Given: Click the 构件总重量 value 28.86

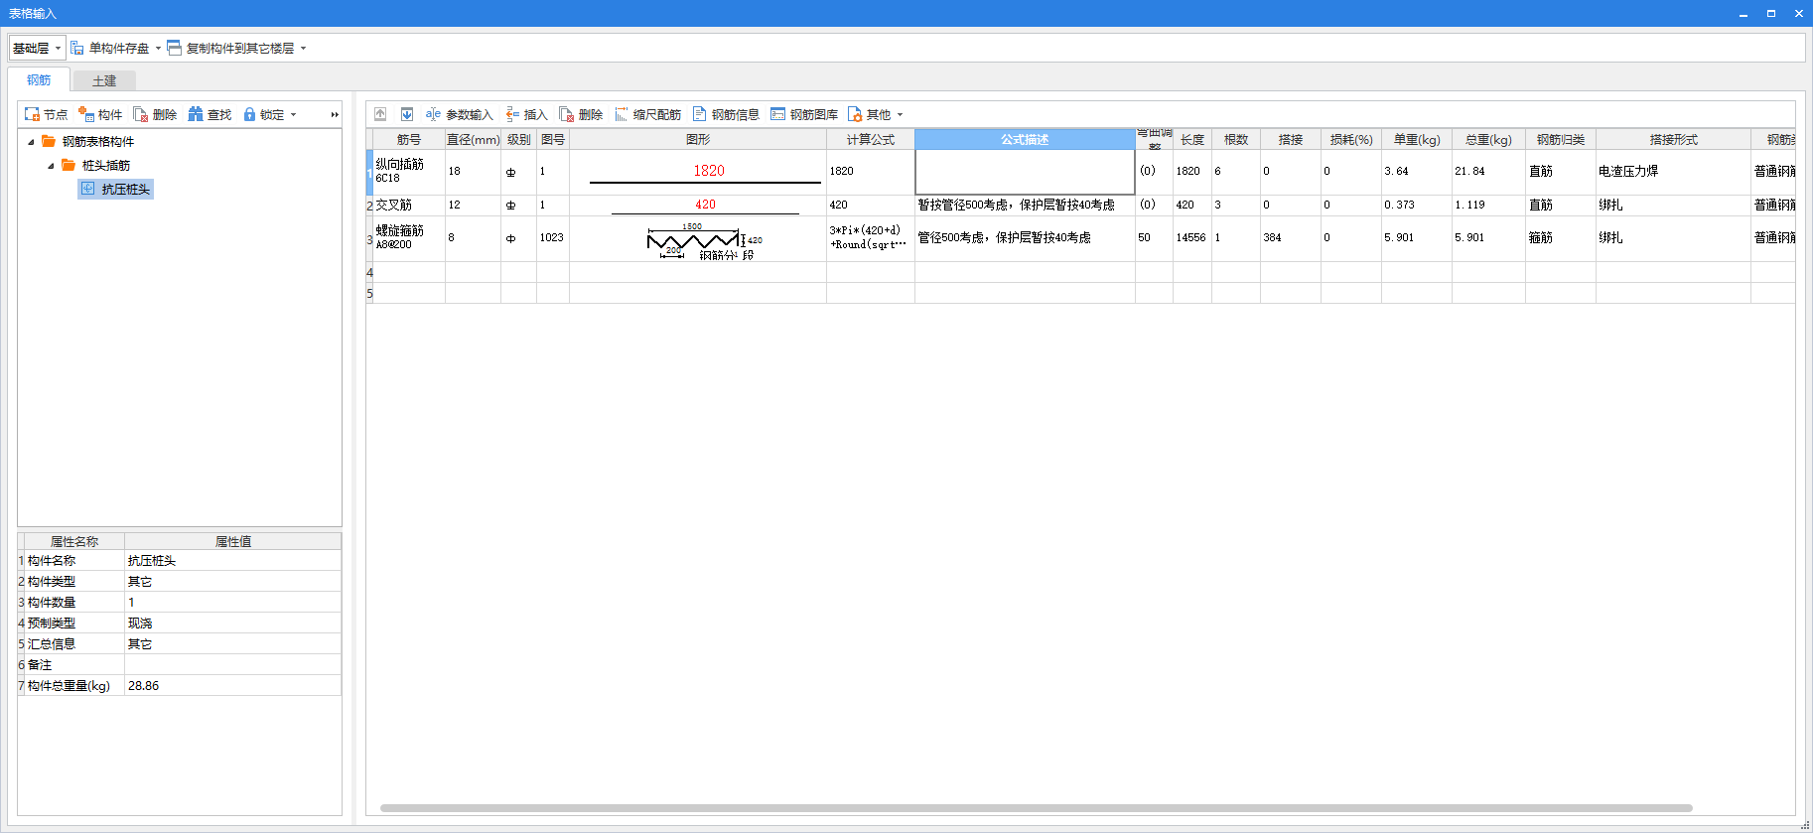Looking at the screenshot, I should [x=232, y=685].
